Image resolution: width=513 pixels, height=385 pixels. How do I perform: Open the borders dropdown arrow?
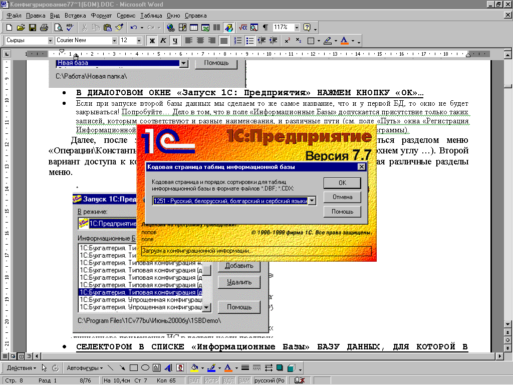point(319,41)
